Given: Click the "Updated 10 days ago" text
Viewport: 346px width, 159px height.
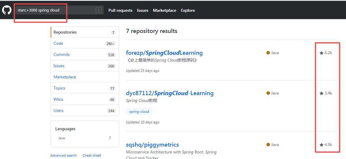Looking at the screenshot, I should coord(143,122).
